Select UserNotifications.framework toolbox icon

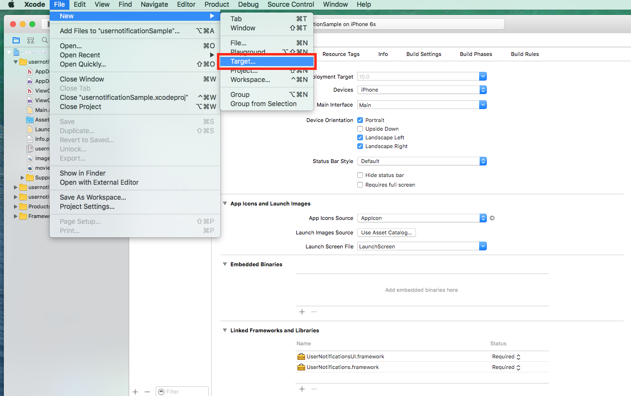tap(301, 367)
